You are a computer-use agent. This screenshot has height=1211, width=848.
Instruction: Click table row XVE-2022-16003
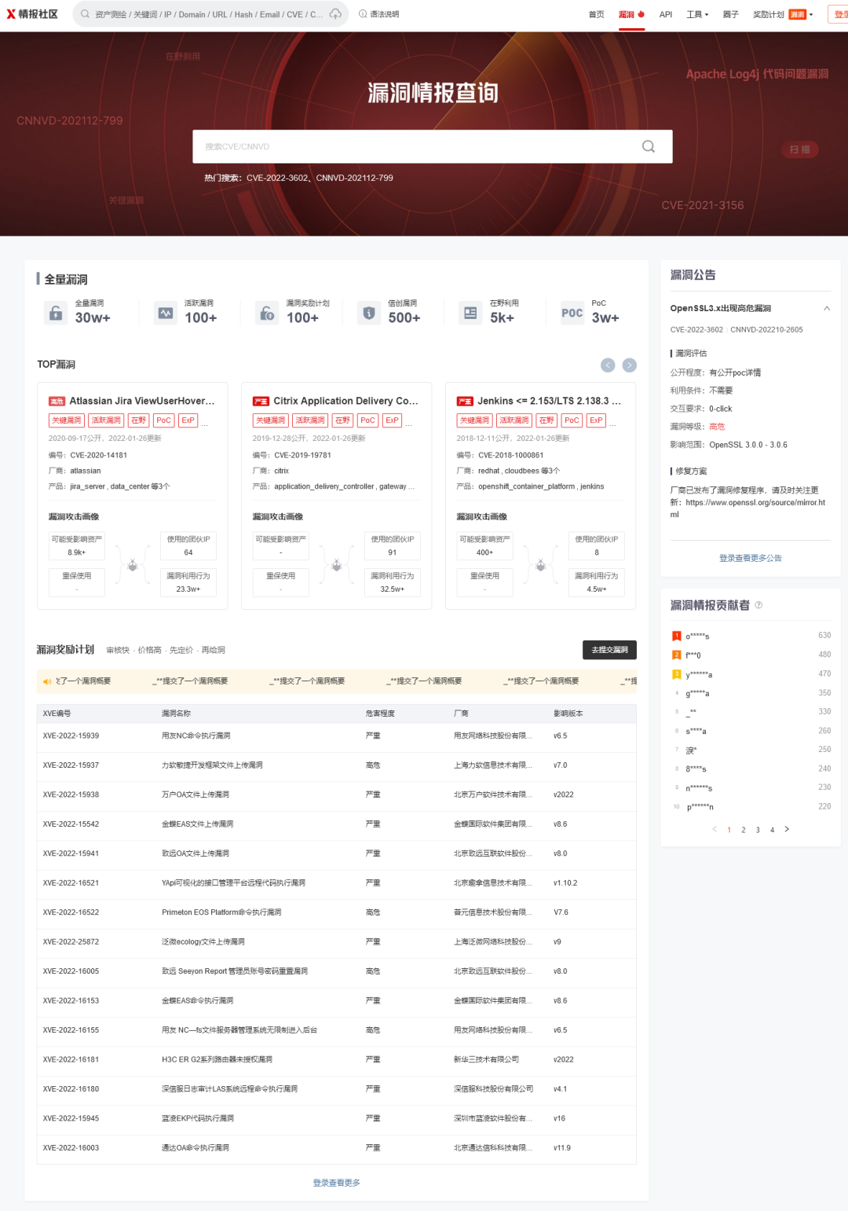point(336,1148)
